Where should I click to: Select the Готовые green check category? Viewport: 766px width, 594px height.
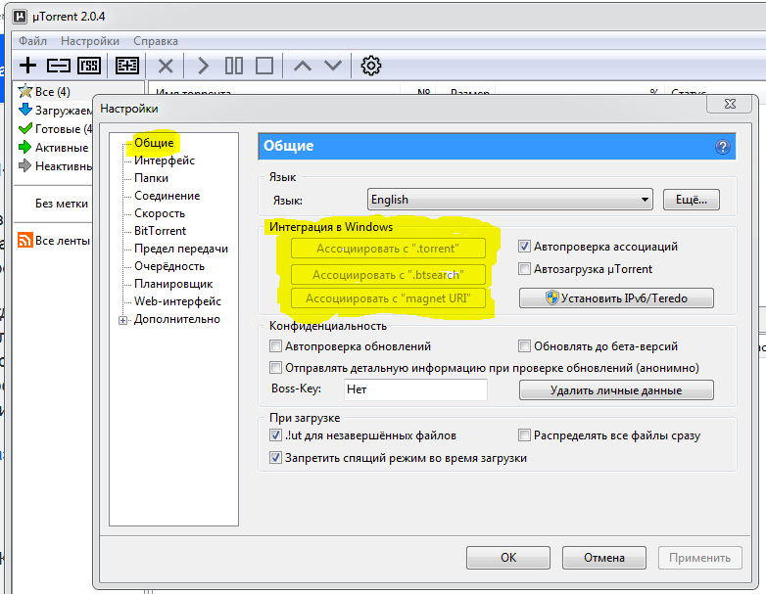[55, 129]
